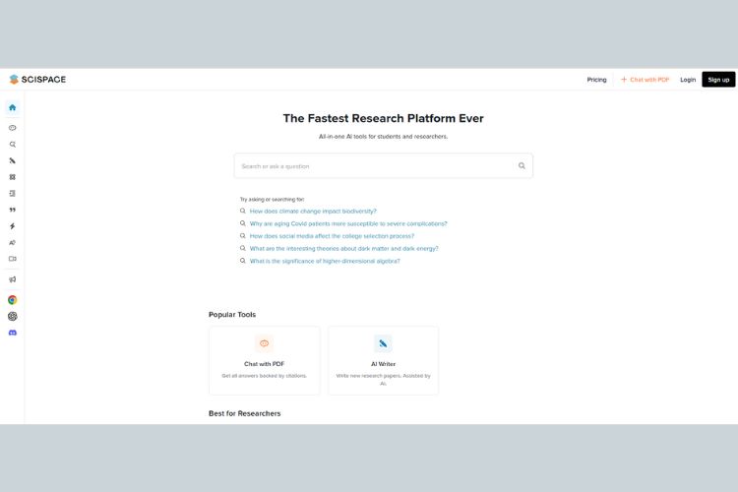
Task: Select the climate change biodiversity suggestion
Action: pyautogui.click(x=313, y=211)
